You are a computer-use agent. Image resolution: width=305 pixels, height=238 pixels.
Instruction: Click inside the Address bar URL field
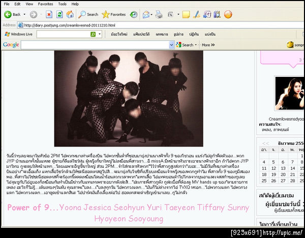161,25
